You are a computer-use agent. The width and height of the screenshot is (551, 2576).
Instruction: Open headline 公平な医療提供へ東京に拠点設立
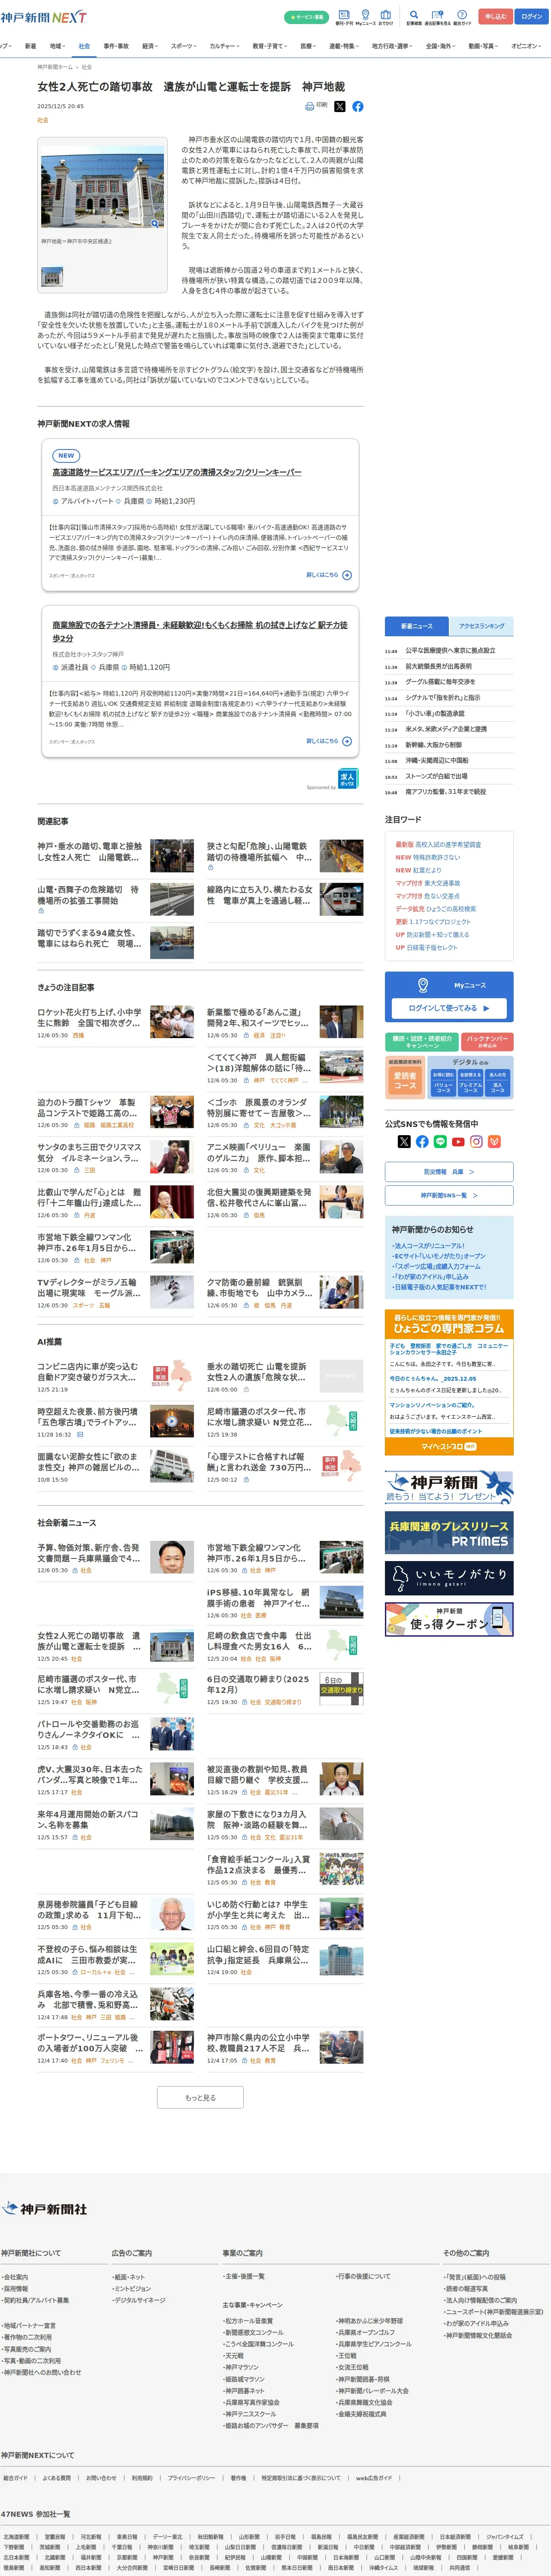[x=450, y=651]
